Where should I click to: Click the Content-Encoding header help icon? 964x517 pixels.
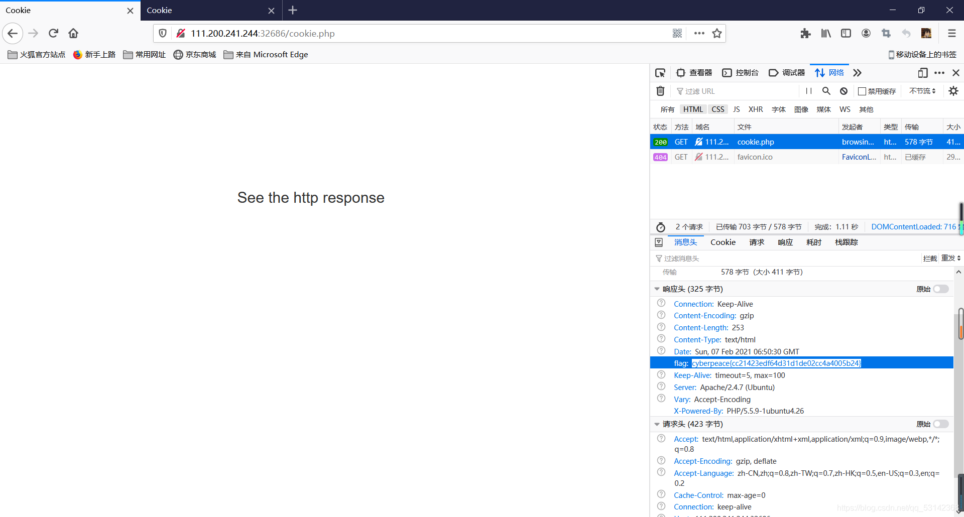pos(661,315)
